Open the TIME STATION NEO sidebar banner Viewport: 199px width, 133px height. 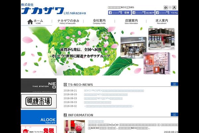[39, 85]
